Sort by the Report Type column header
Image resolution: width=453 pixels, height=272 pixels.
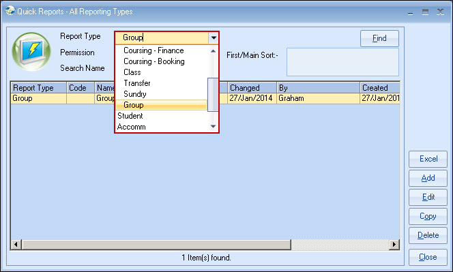pyautogui.click(x=38, y=88)
